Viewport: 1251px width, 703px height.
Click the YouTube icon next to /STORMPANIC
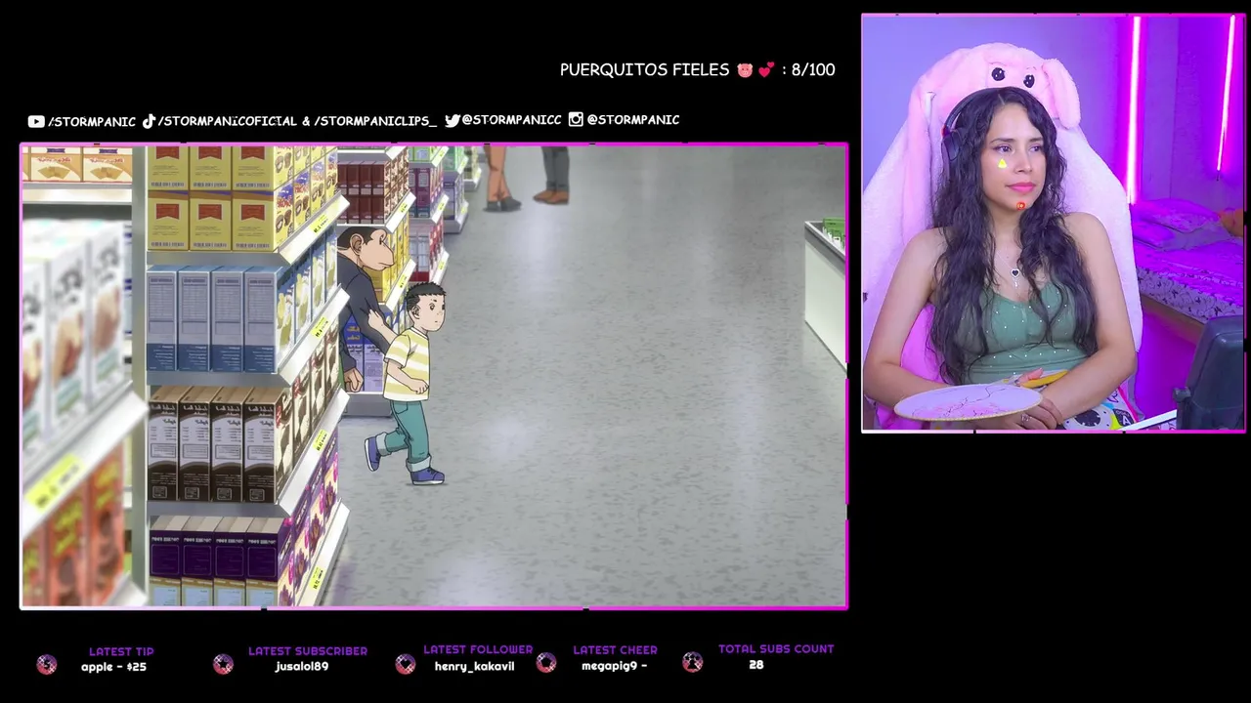36,121
